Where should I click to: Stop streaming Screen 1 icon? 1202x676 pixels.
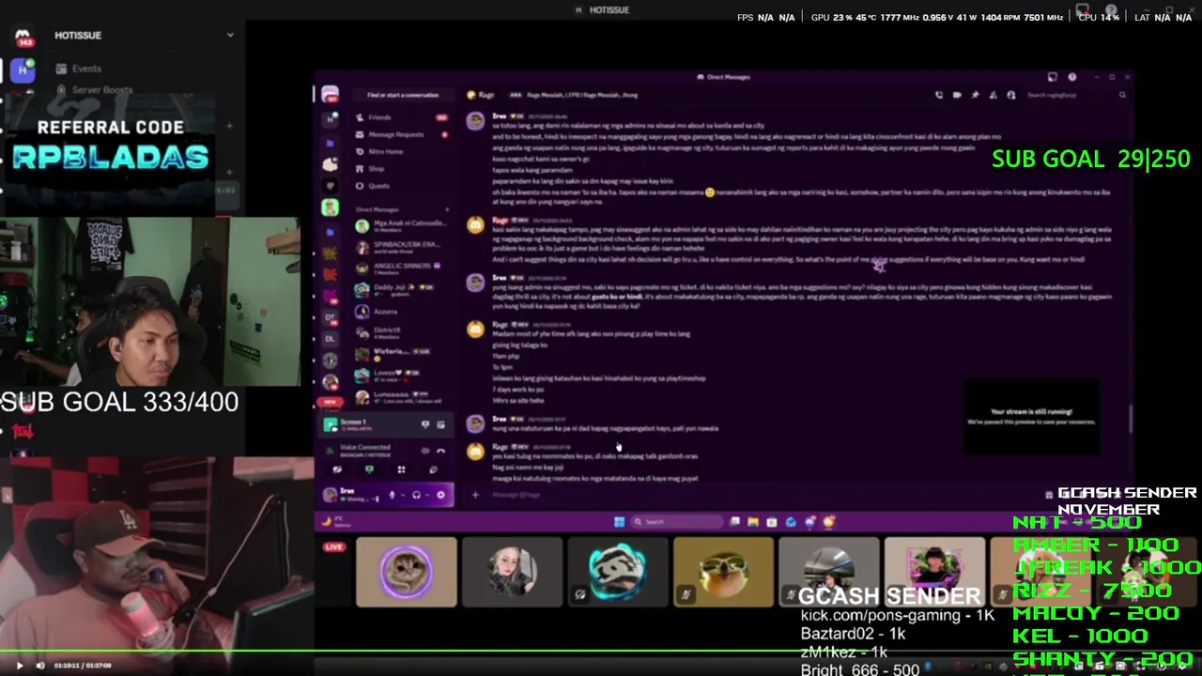click(x=425, y=424)
